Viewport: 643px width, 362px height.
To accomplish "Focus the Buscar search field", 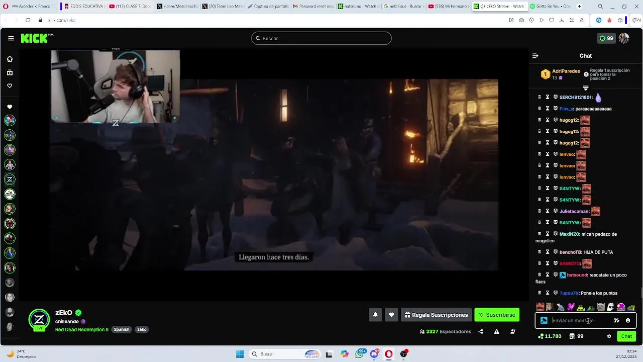I will click(321, 38).
